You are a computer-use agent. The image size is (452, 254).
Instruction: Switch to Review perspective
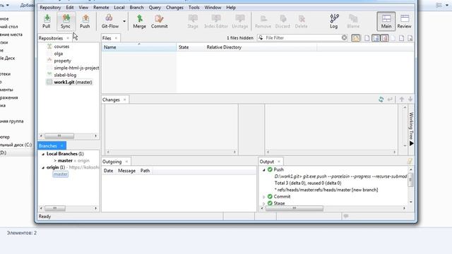pos(404,21)
